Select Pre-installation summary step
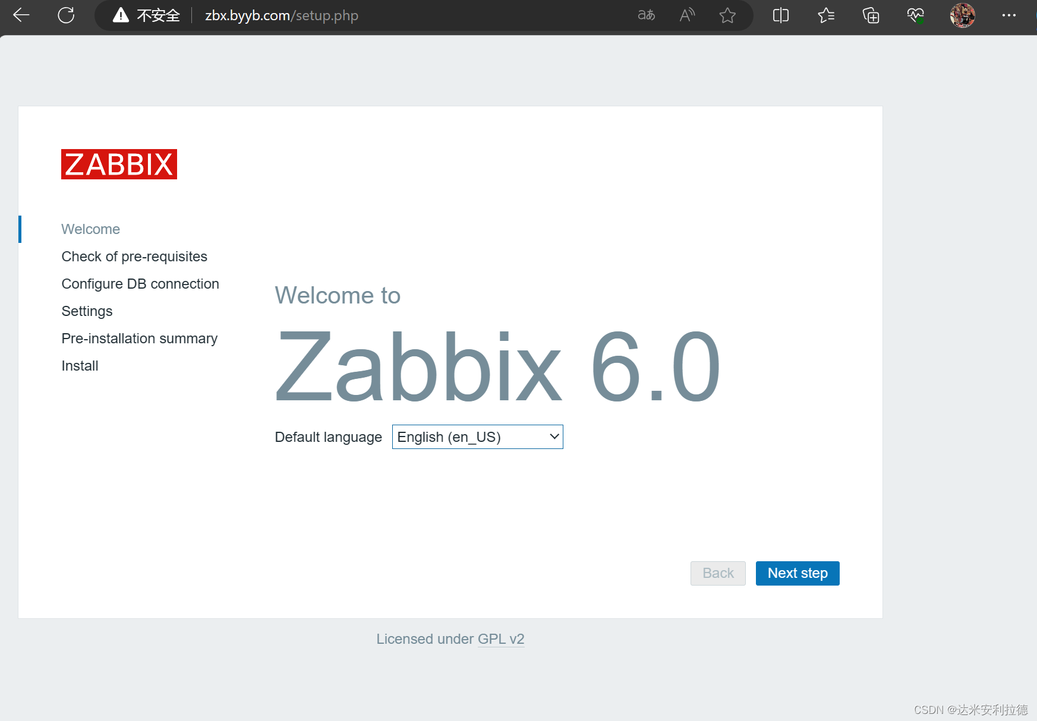The image size is (1037, 721). (x=140, y=339)
